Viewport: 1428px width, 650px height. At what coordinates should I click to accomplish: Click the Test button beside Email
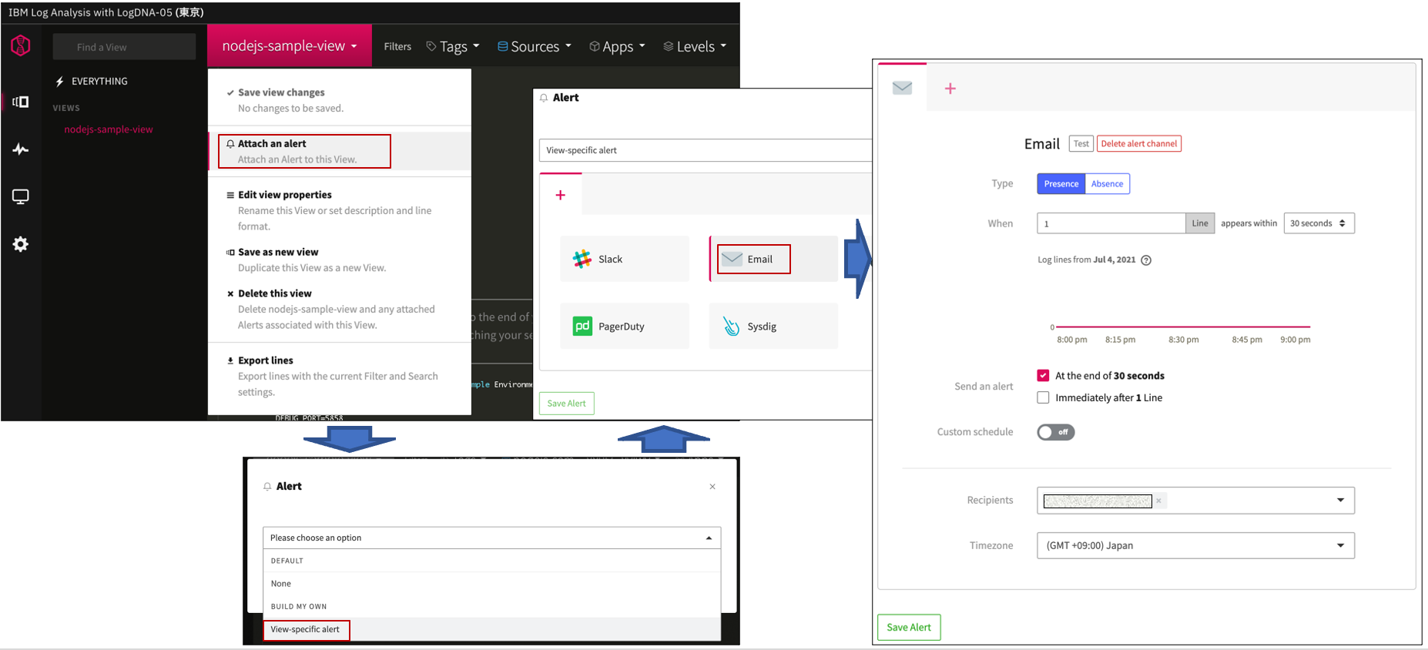click(1081, 144)
